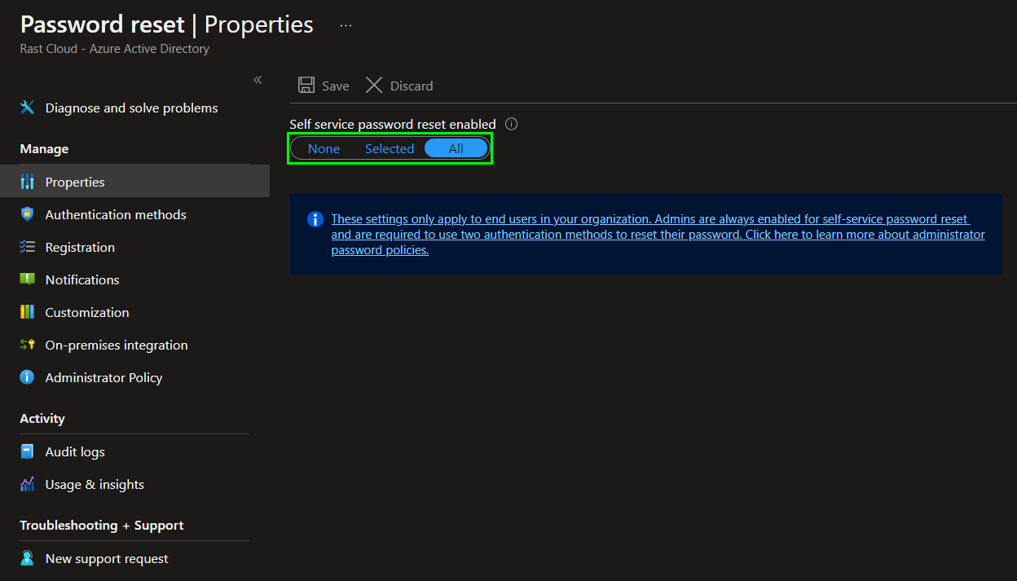The height and width of the screenshot is (581, 1017).
Task: Open the New support request page
Action: coord(107,558)
